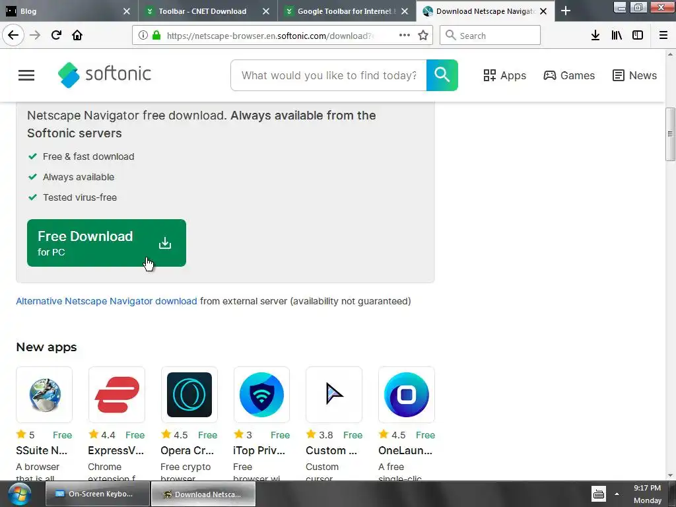Click the scrollbar down arrow

(670, 475)
